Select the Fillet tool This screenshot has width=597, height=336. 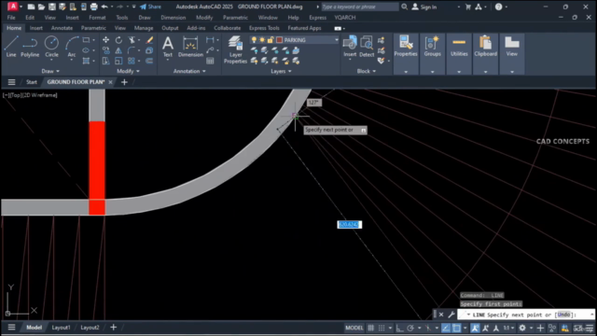[x=132, y=50]
